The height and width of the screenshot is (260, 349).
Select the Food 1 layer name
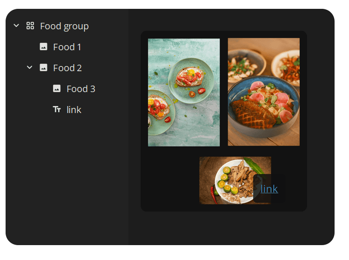[67, 47]
